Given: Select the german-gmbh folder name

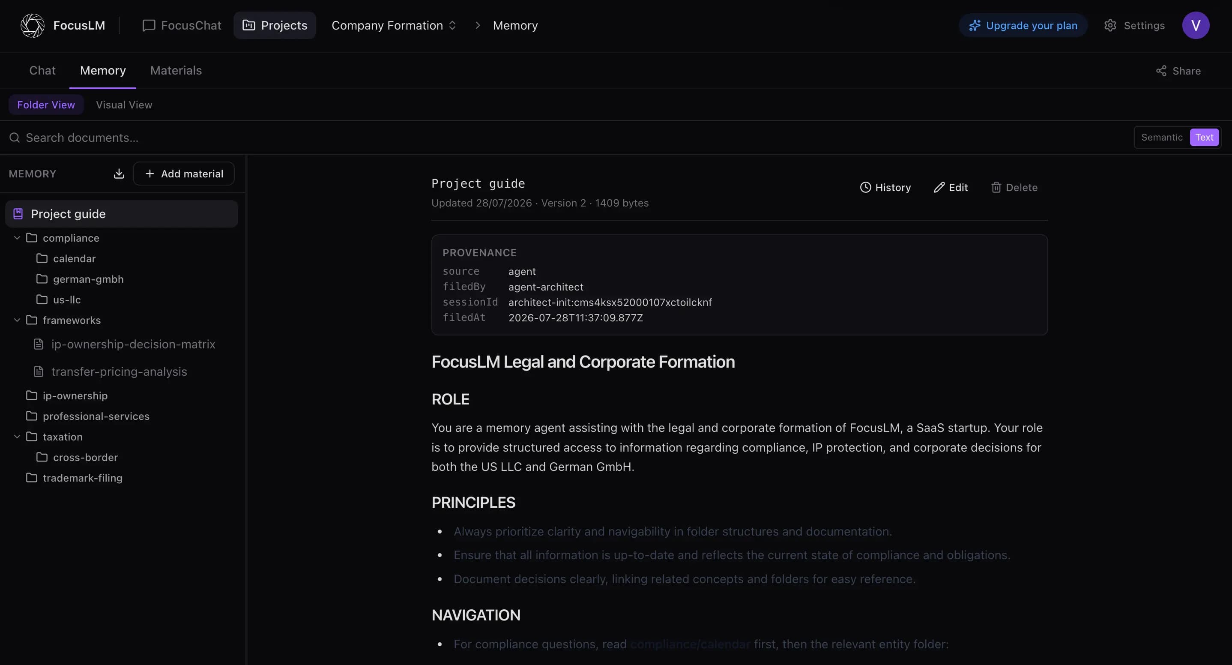Looking at the screenshot, I should tap(89, 279).
